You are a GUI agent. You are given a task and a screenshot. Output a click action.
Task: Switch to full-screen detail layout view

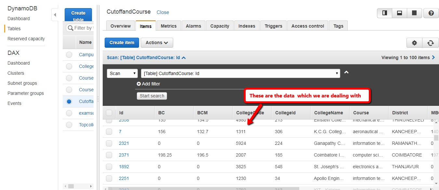pyautogui.click(x=414, y=13)
